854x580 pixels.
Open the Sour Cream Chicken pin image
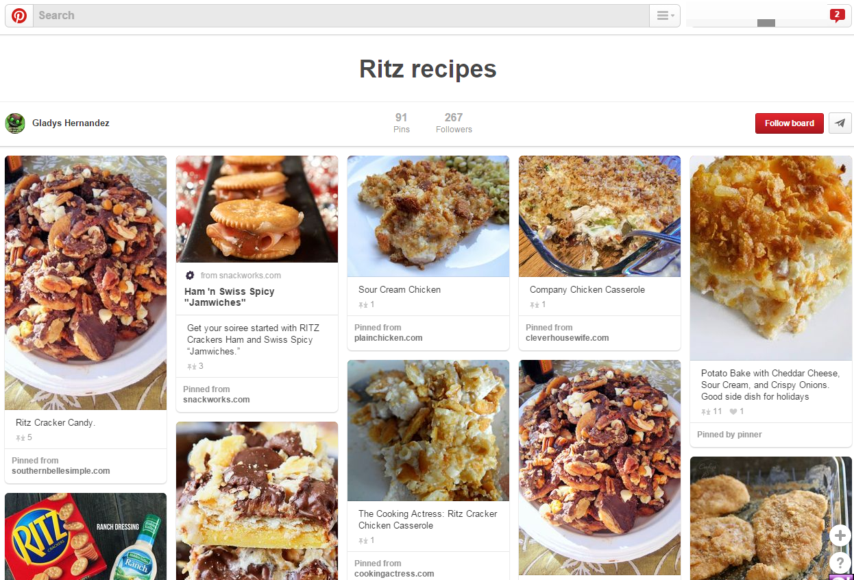coord(428,216)
